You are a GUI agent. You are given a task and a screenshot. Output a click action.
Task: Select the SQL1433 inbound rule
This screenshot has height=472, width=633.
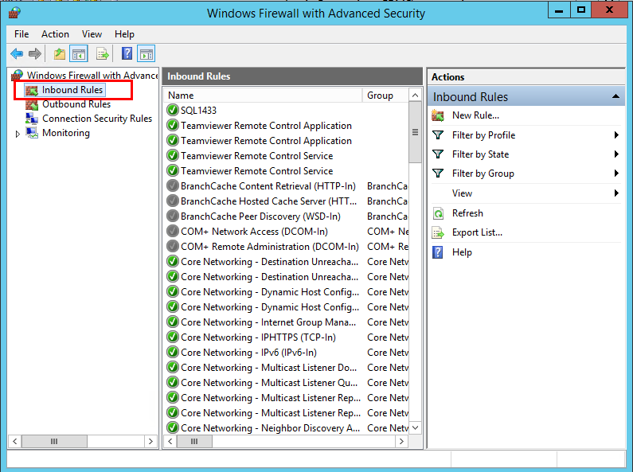pos(198,111)
